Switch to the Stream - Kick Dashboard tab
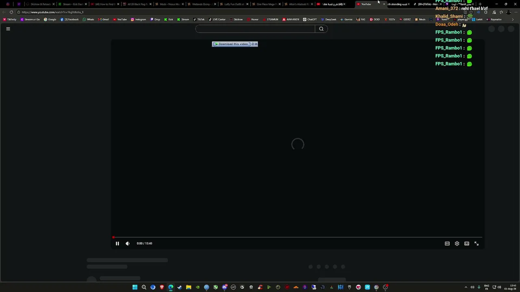 (x=72, y=4)
